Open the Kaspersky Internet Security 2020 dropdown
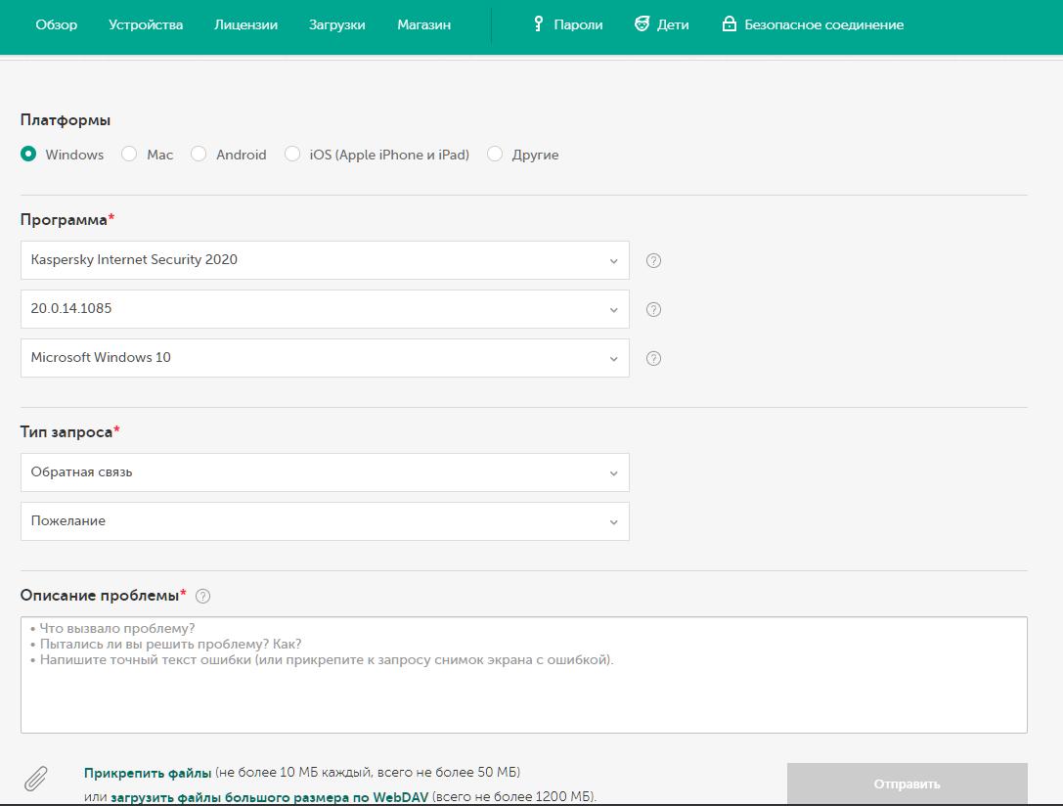1063x806 pixels. point(325,260)
